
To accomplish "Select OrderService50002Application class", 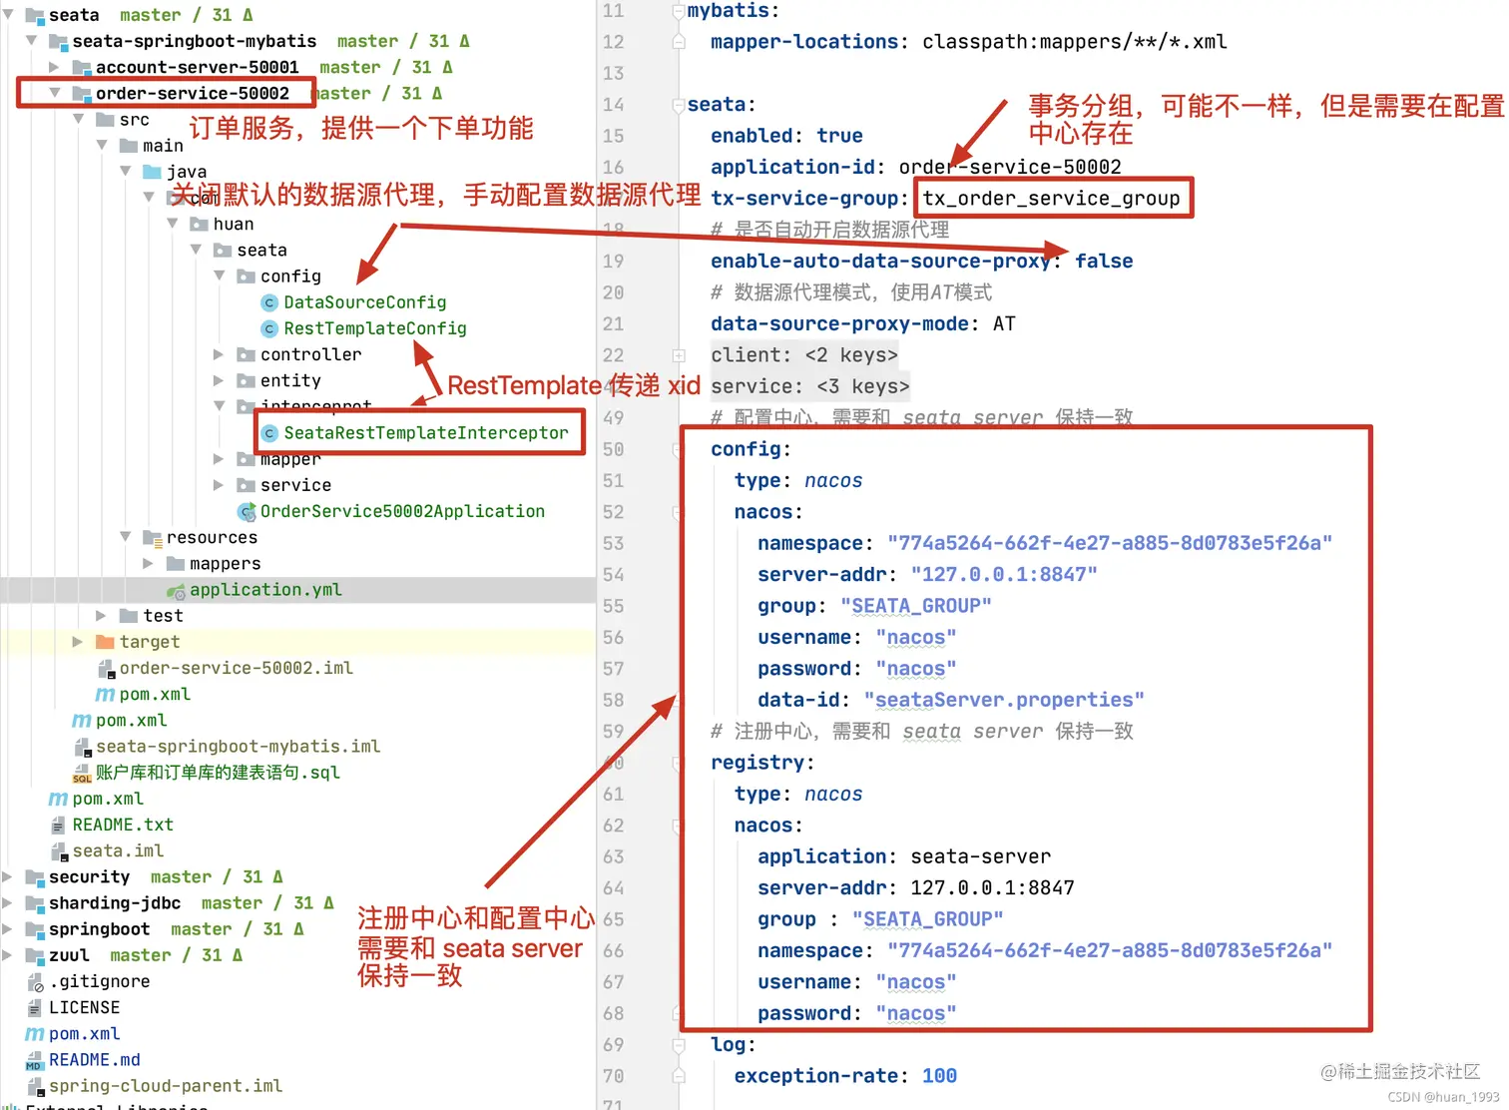I will coord(402,512).
